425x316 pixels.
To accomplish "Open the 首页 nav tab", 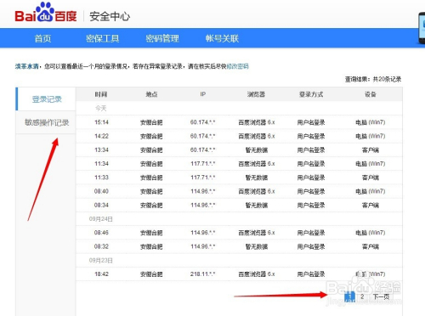I will [42, 38].
